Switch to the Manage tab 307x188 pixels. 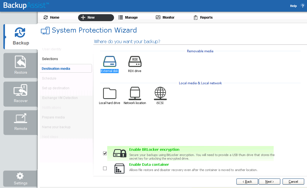pos(128,18)
